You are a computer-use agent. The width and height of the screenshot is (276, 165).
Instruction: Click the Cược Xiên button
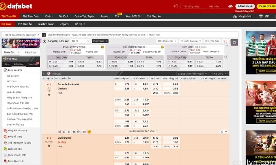100,41
